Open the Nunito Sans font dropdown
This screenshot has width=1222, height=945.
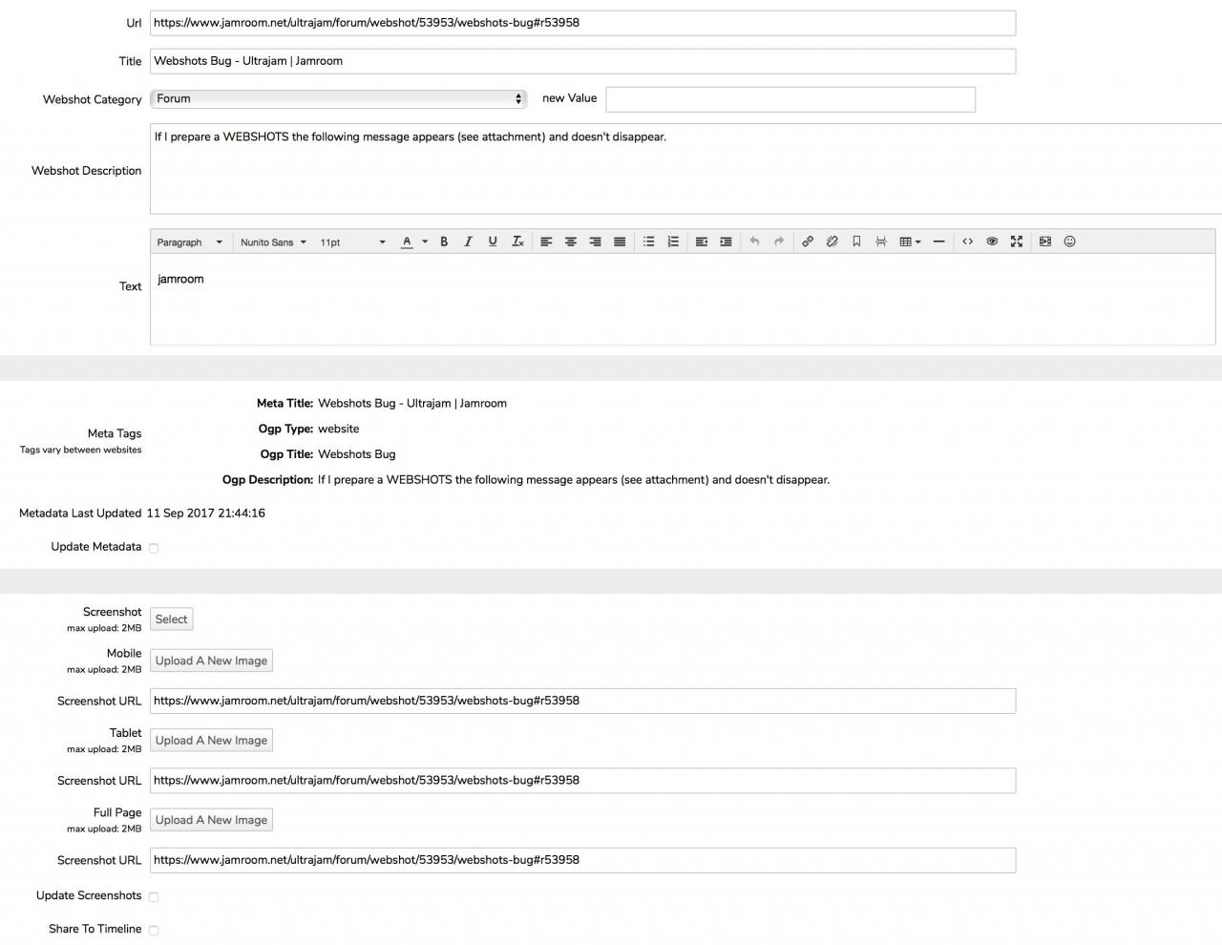[273, 242]
